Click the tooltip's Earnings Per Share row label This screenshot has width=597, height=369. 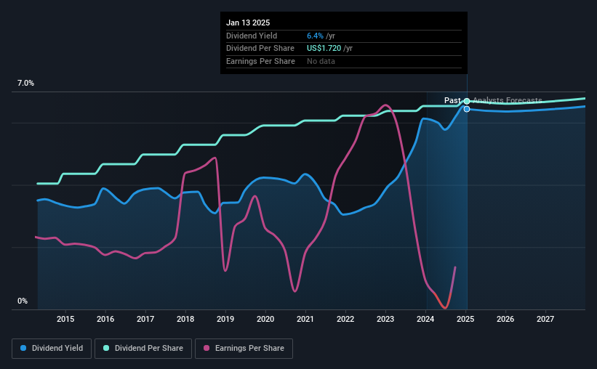point(260,61)
